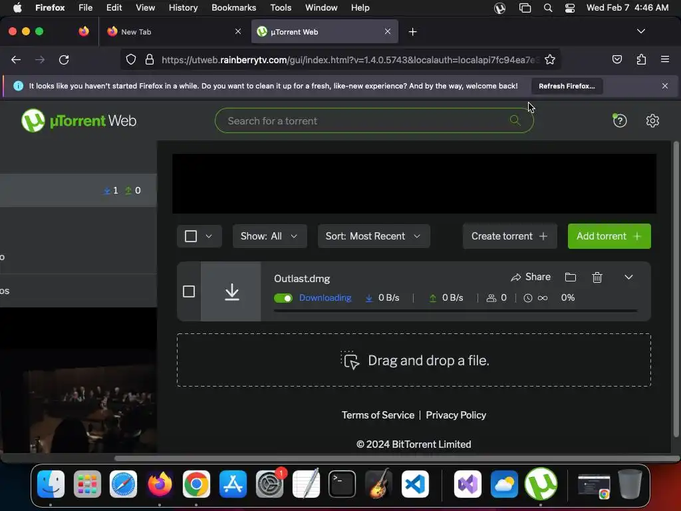Open the Bookmarks menu
Image resolution: width=681 pixels, height=511 pixels.
(x=233, y=8)
